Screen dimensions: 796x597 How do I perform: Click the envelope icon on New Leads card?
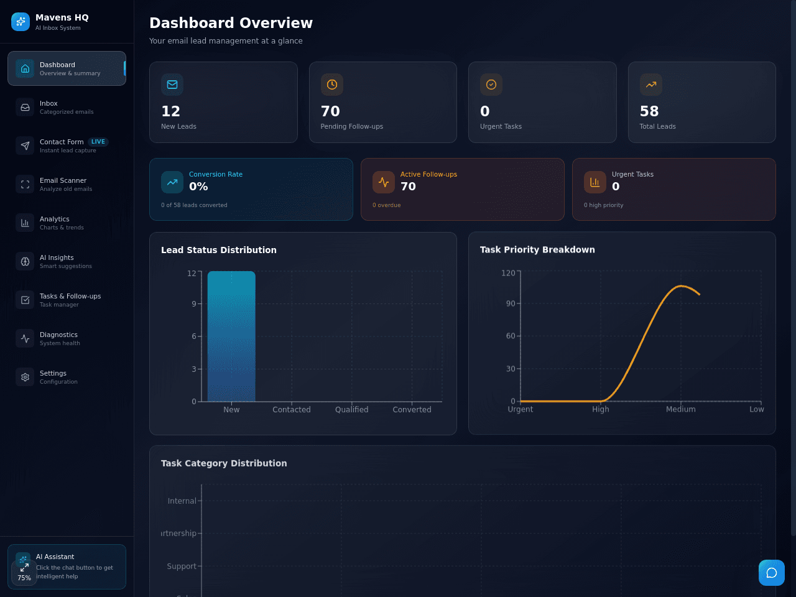point(172,85)
